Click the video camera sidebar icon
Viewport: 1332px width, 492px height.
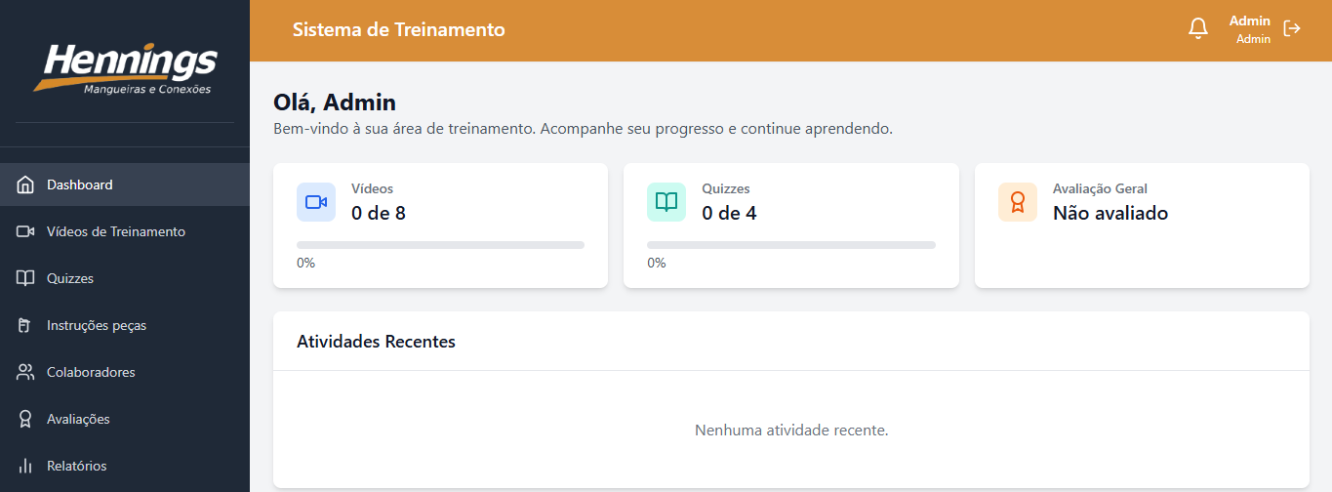[x=25, y=231]
